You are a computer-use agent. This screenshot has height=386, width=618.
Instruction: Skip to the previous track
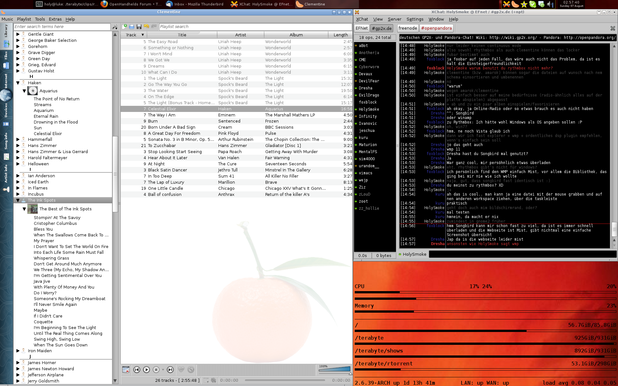point(137,370)
